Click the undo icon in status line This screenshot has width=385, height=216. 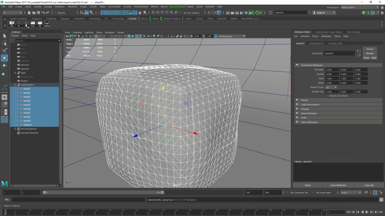click(x=43, y=13)
